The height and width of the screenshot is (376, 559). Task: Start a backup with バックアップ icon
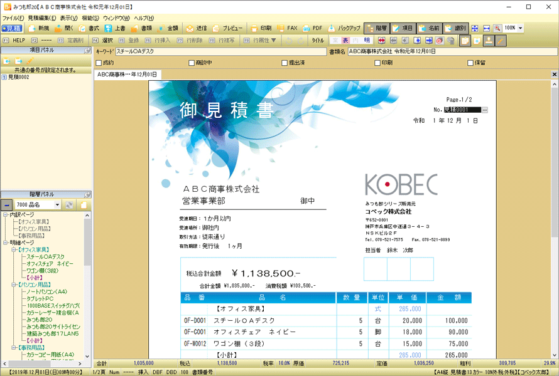[x=332, y=28]
